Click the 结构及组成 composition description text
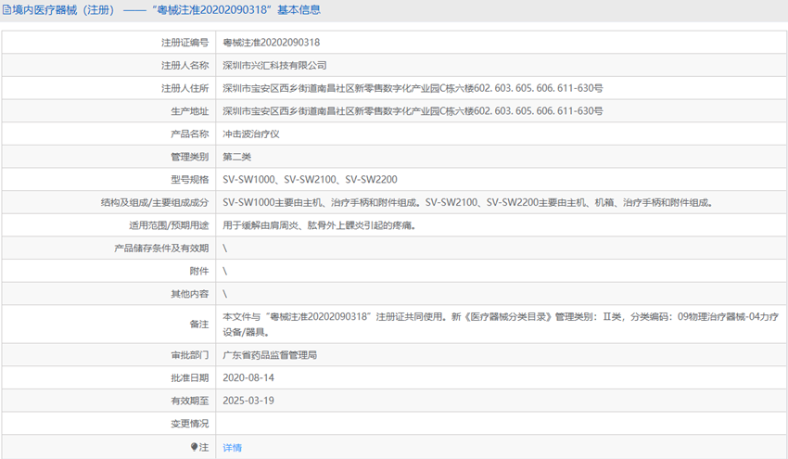788x459 pixels. (x=466, y=202)
